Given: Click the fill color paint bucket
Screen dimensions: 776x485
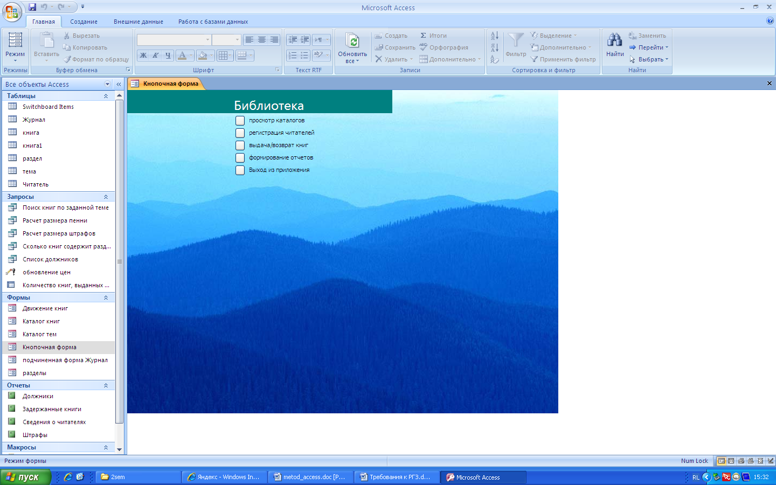Looking at the screenshot, I should 203,55.
